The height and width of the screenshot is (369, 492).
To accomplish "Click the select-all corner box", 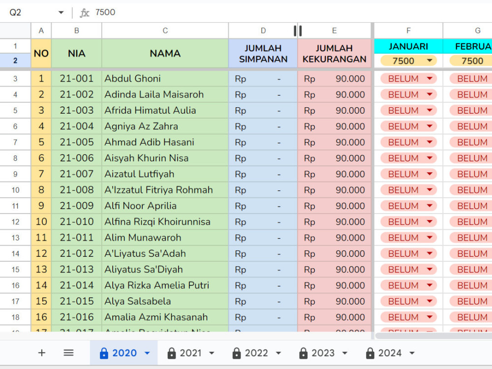I will [x=15, y=31].
